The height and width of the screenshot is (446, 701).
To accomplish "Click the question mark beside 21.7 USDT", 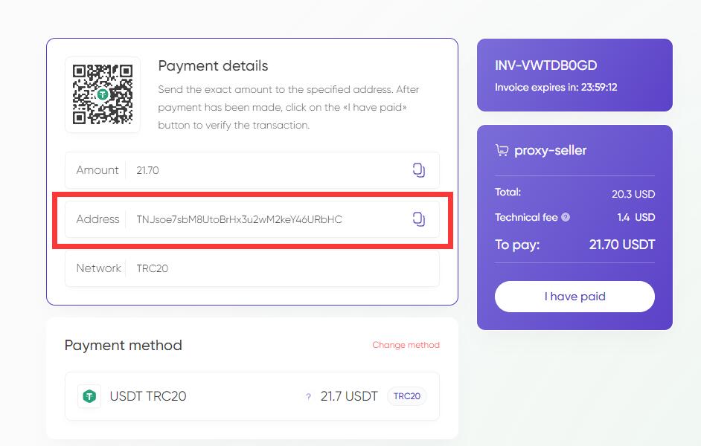I will tap(309, 396).
